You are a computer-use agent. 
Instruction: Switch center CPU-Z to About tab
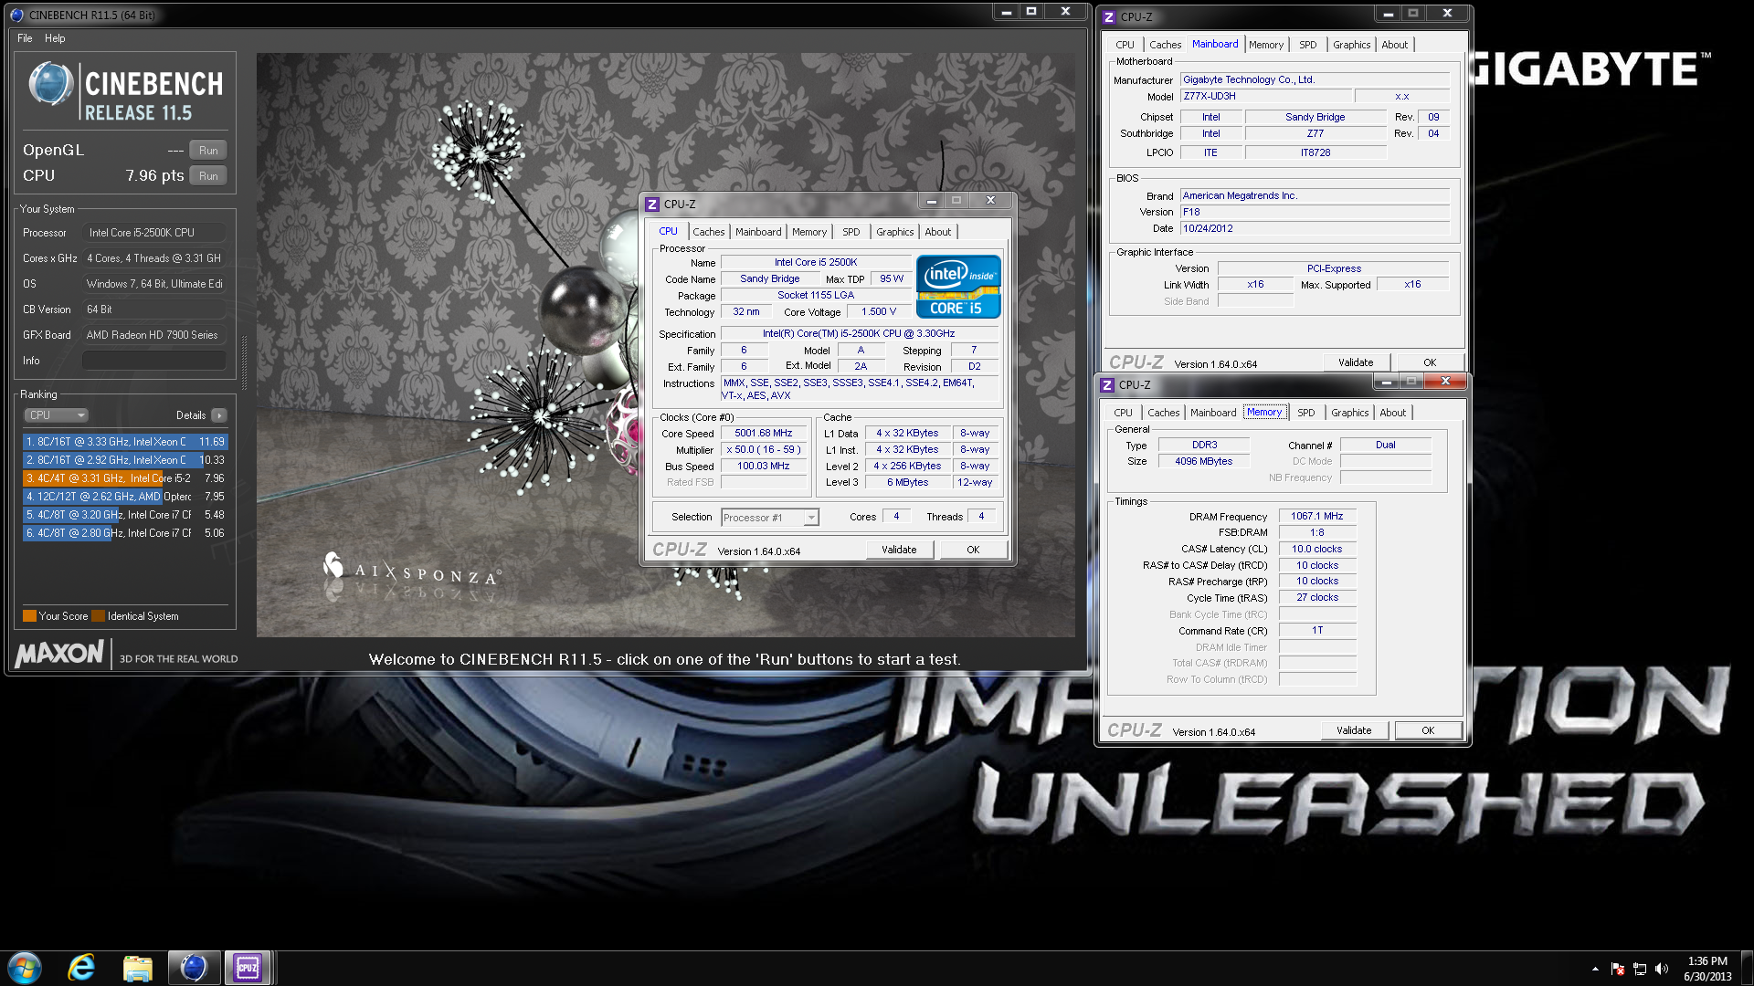point(937,232)
